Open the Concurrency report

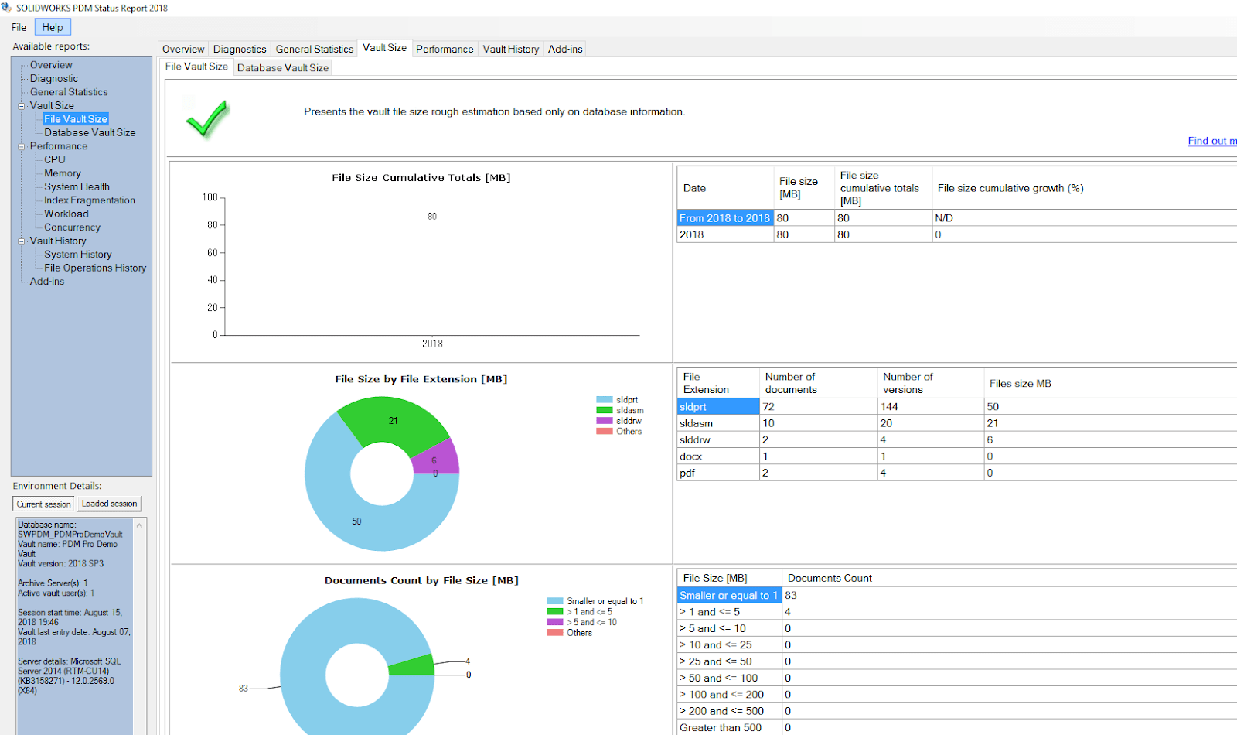tap(72, 227)
